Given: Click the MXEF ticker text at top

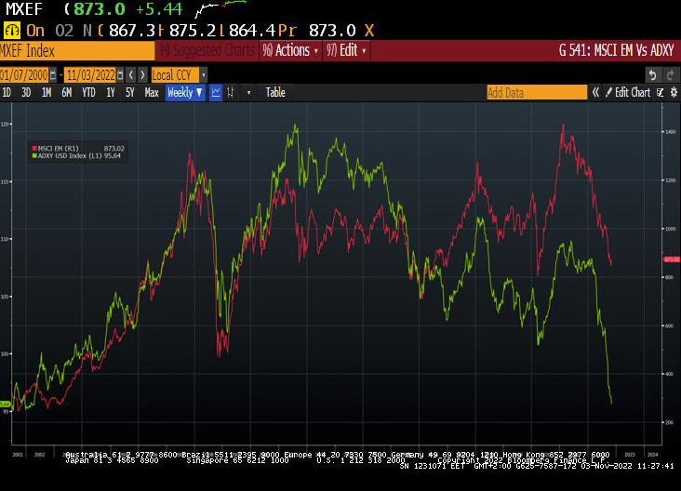Looking at the screenshot, I should pos(24,8).
